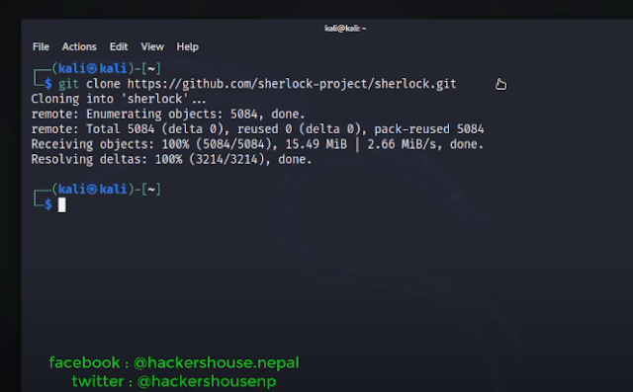This screenshot has width=633, height=392.
Task: Open the View menu
Action: click(152, 46)
